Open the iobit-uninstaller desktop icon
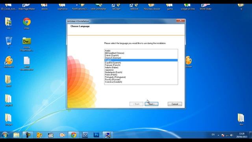 point(98,7)
